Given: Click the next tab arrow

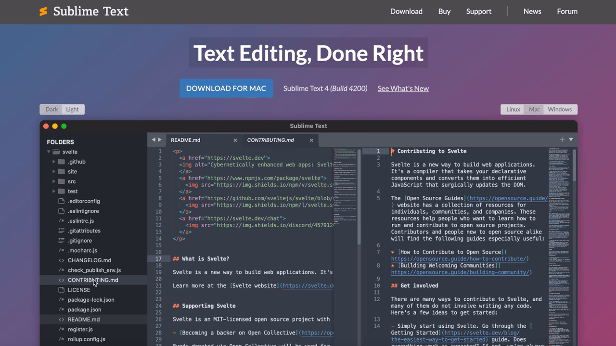Looking at the screenshot, I should [160, 140].
